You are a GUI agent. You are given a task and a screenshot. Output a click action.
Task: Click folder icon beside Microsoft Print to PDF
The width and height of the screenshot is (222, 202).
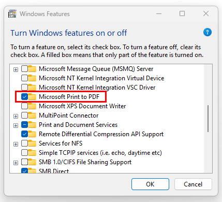pos(32,97)
